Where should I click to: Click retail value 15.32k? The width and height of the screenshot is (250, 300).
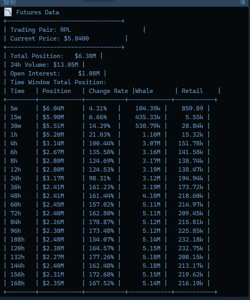click(192, 134)
